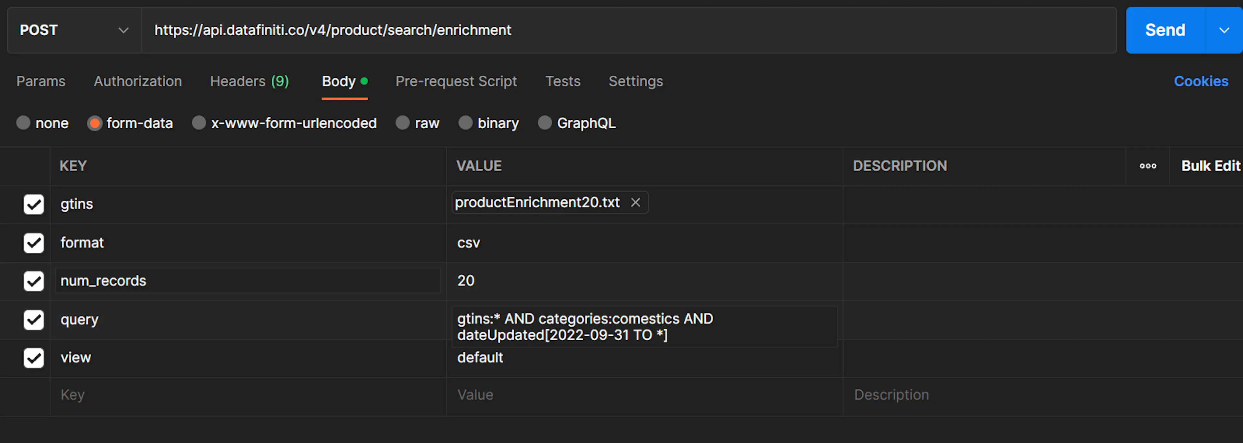The image size is (1243, 443).
Task: Open Cookies manager
Action: point(1201,81)
